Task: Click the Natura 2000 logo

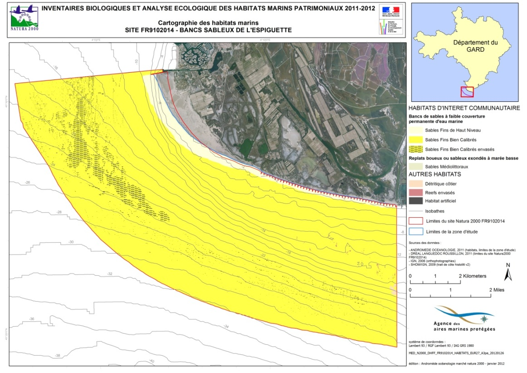Action: coord(24,17)
